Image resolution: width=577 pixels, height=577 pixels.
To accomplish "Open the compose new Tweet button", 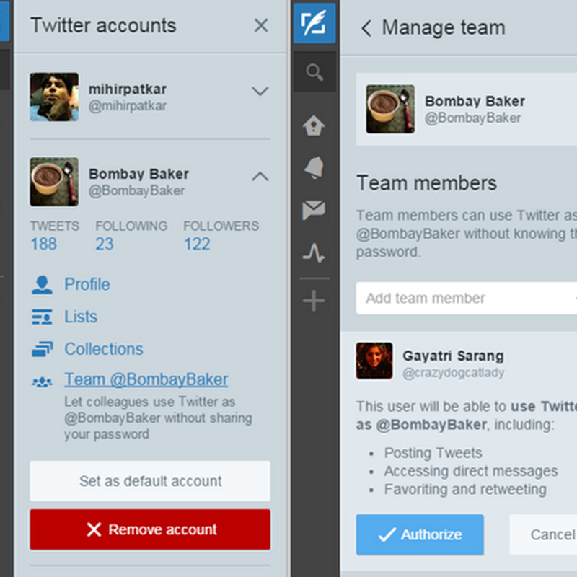I will tap(314, 23).
